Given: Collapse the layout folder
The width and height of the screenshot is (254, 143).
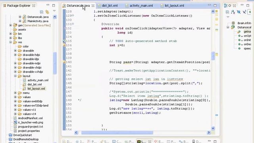Looking at the screenshot, I should click(15, 76).
